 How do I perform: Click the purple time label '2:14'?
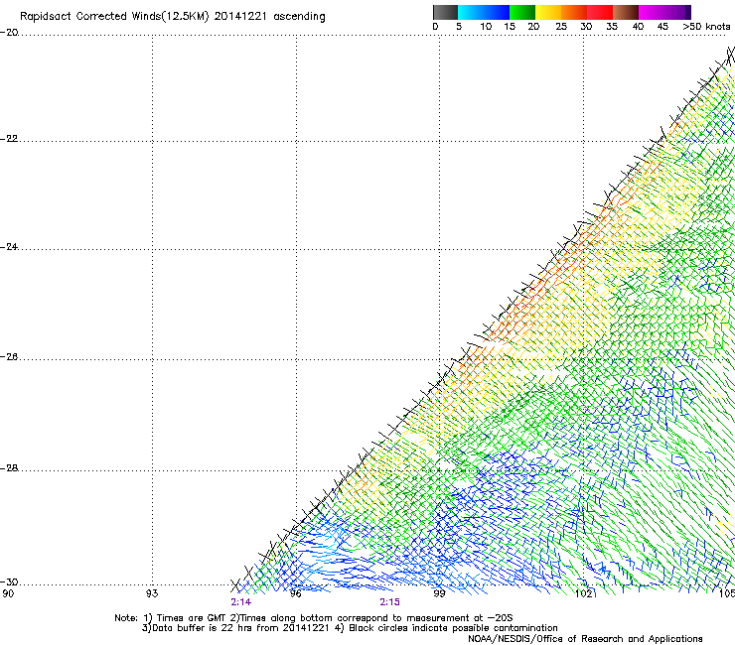click(x=241, y=602)
